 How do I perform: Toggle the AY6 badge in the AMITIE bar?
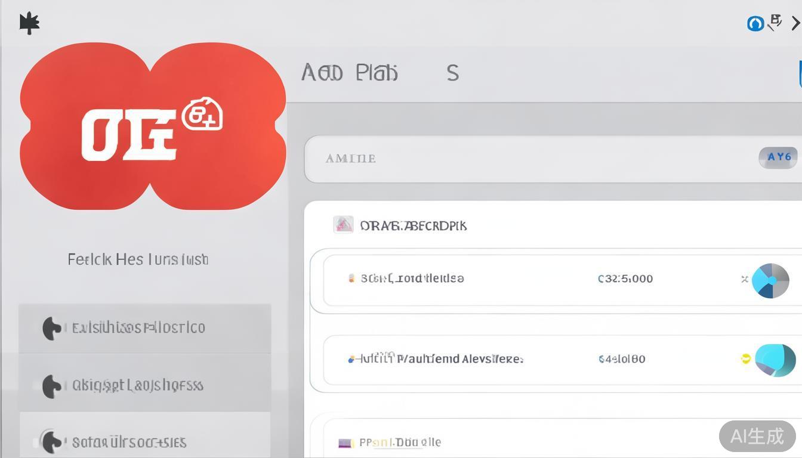click(779, 157)
